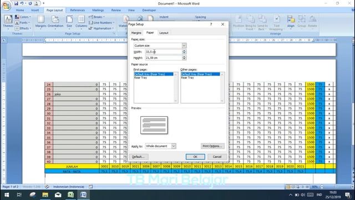Open Themes gallery in ribbon

8,22
